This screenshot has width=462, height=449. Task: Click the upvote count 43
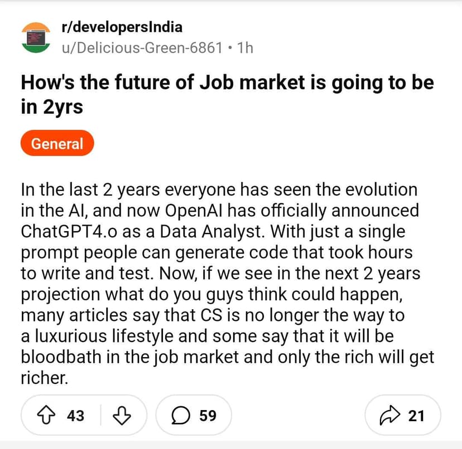point(76,415)
